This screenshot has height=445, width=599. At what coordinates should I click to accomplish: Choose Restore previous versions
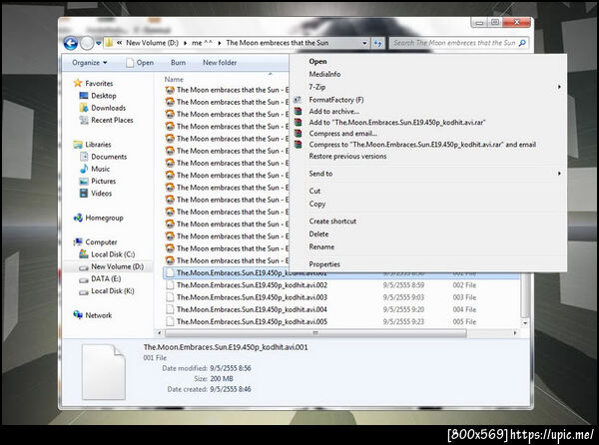(347, 156)
